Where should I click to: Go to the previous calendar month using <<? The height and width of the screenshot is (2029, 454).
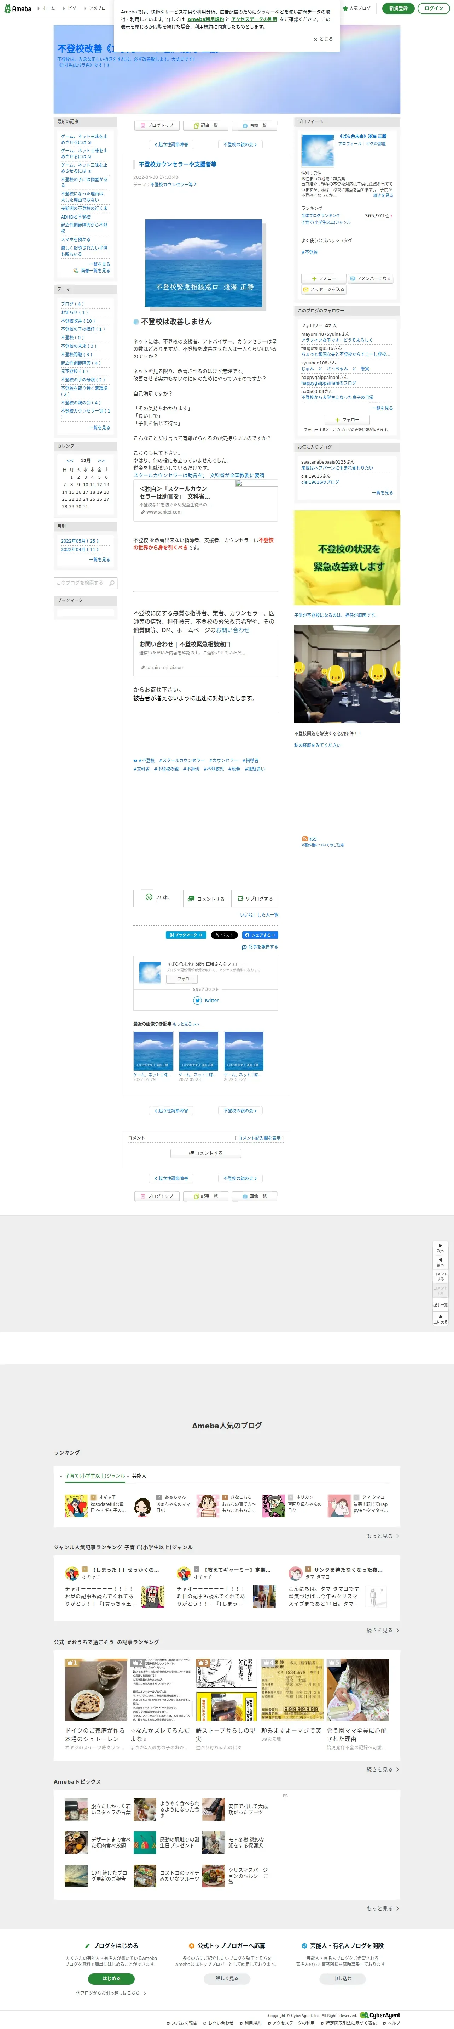point(69,461)
